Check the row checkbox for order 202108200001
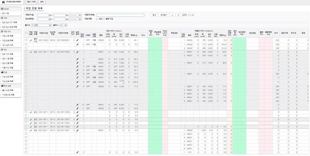The height and width of the screenshot is (156, 310). [26, 40]
